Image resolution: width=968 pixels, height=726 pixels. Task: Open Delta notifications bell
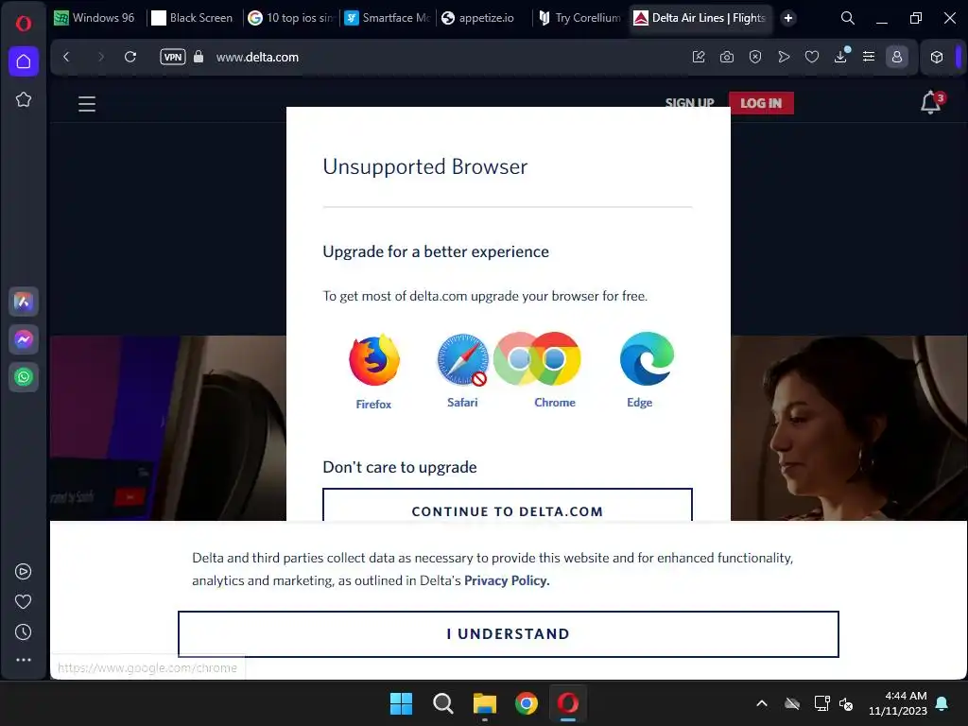click(x=931, y=103)
